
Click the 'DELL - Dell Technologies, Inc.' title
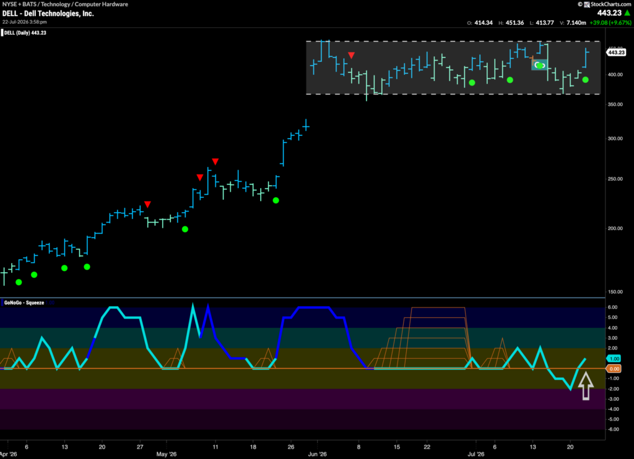pyautogui.click(x=48, y=14)
